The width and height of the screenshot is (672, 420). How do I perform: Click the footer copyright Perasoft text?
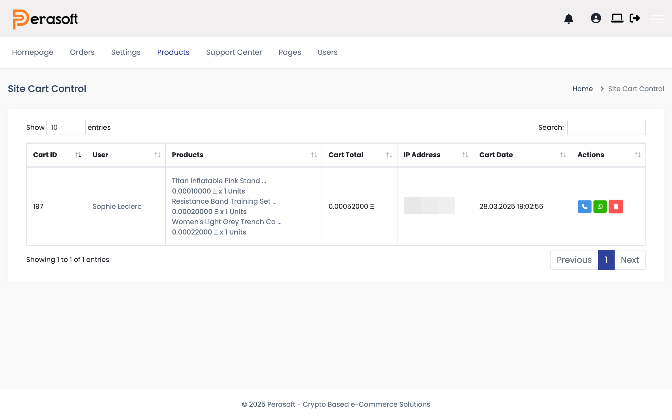pos(336,404)
